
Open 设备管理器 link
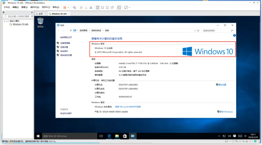[65, 43]
